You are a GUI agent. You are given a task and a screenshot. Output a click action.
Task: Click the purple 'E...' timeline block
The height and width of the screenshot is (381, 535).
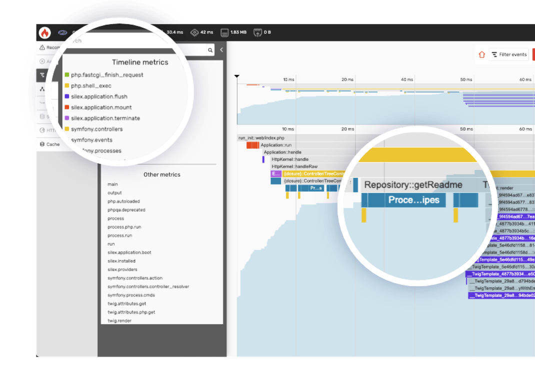click(275, 174)
